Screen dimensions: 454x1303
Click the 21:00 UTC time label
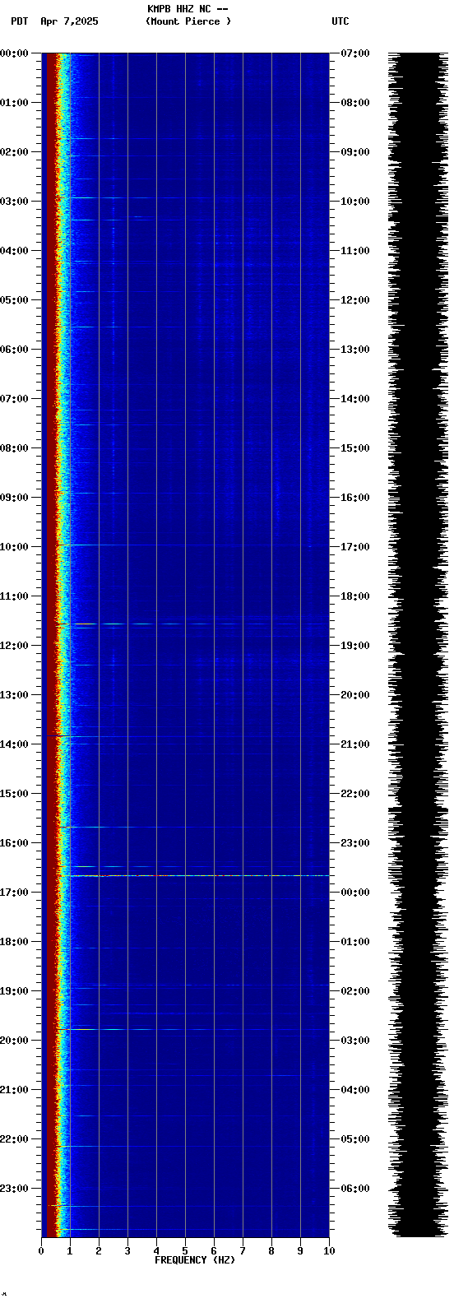point(355,744)
